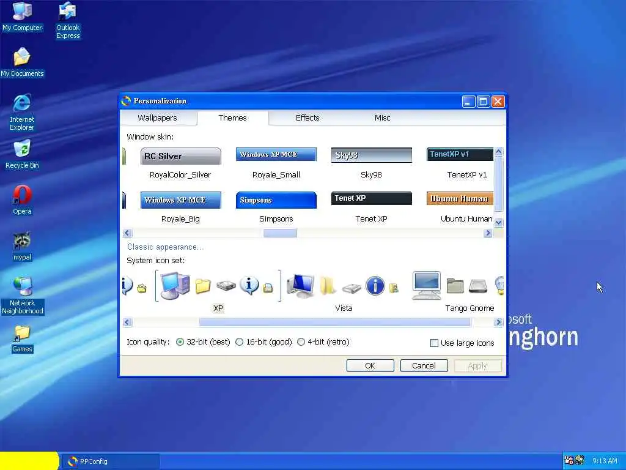Open Network Neighborhood desktop icon
This screenshot has width=626, height=470.
coord(22,296)
